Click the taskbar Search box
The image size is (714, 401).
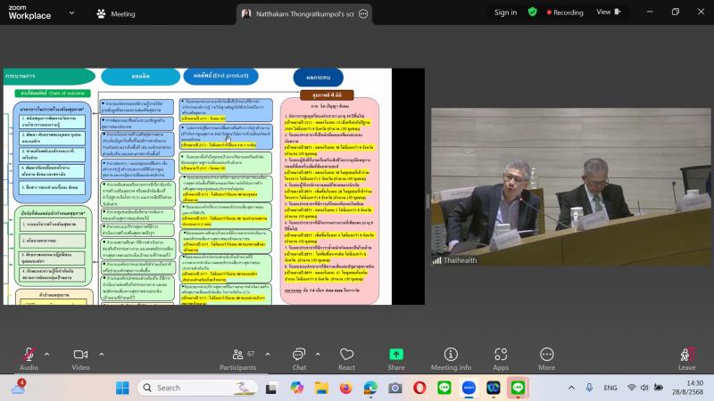click(197, 388)
